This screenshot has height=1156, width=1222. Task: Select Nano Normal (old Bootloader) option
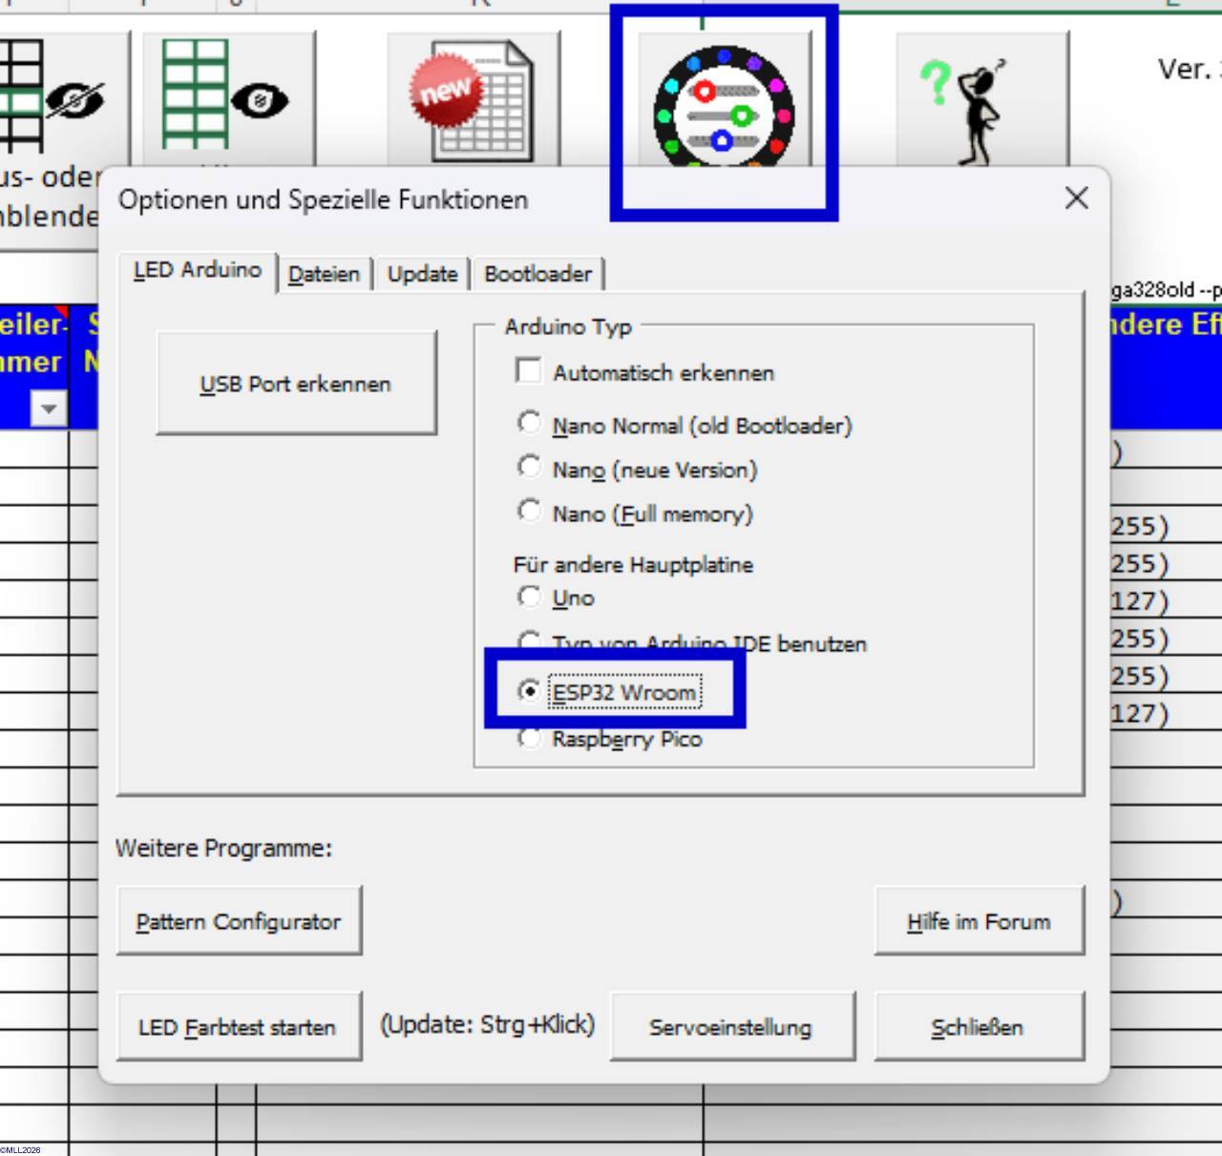point(529,423)
